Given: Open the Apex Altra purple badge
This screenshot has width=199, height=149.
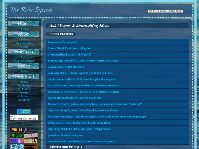Looking at the screenshot, I should click(17, 141).
